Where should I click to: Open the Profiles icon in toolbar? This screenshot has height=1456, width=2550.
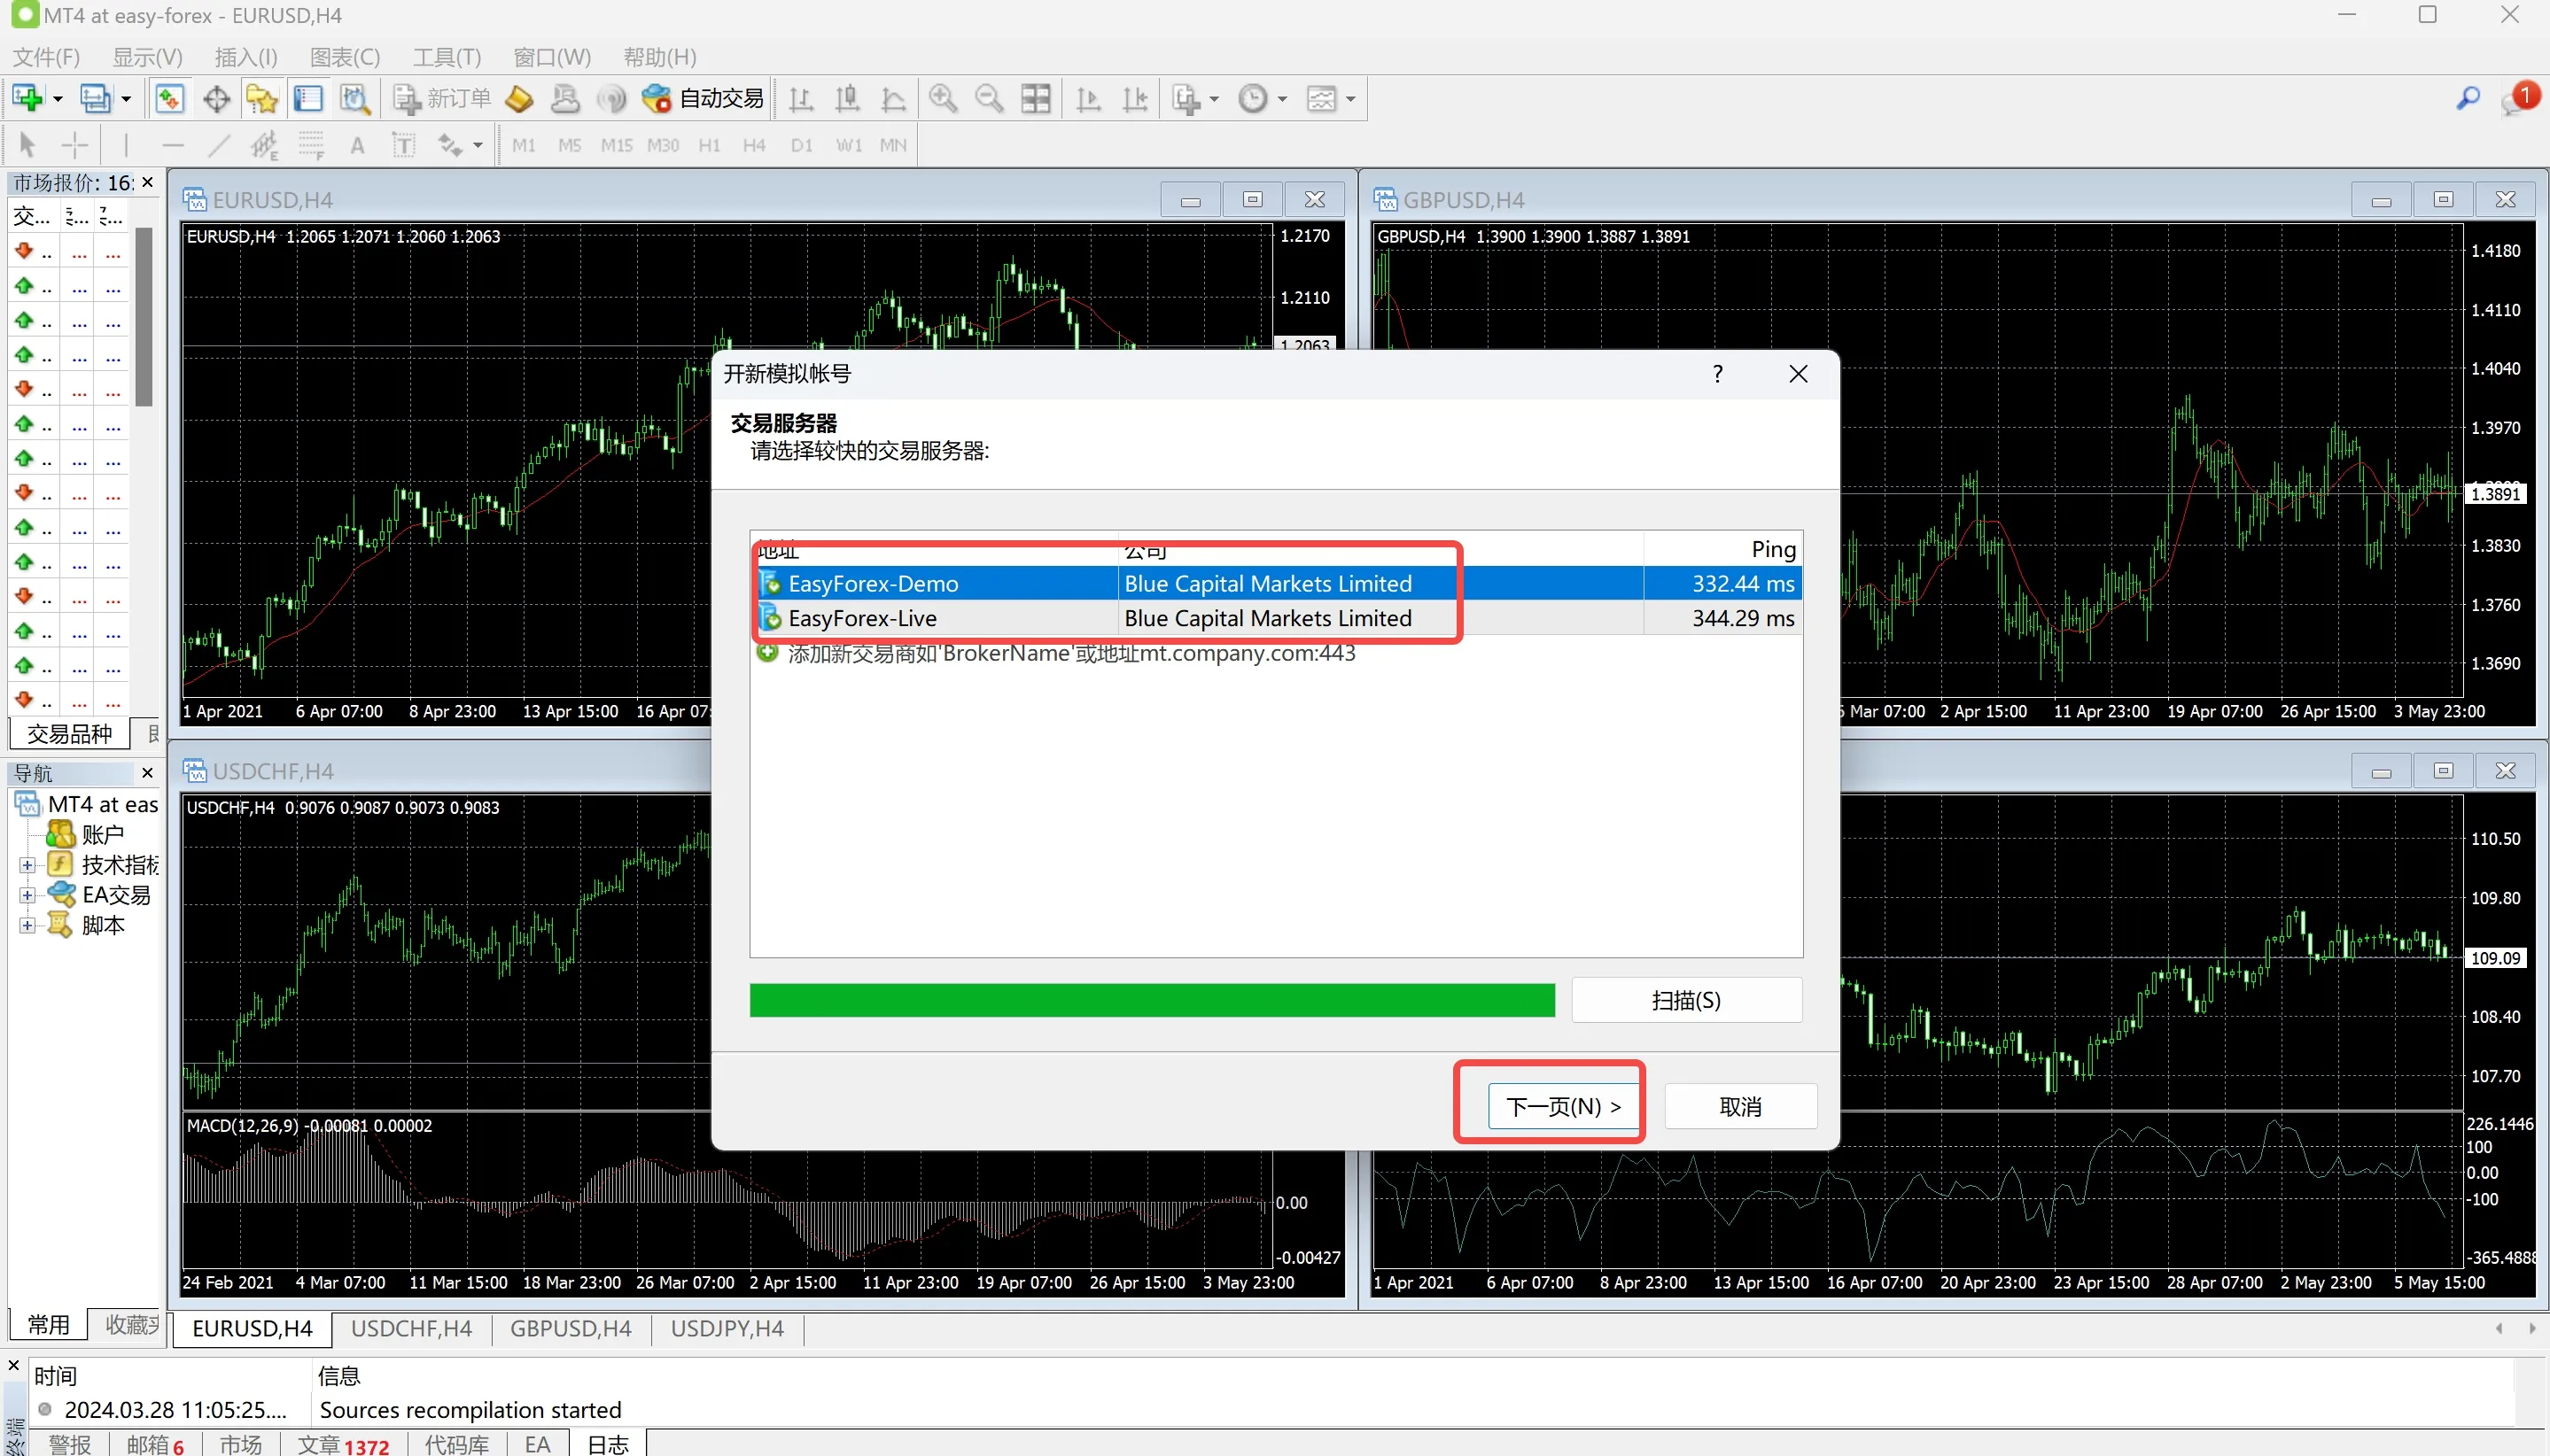click(95, 98)
